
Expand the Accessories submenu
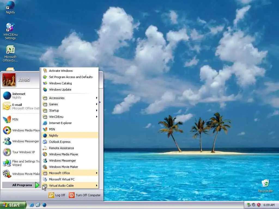pyautogui.click(x=70, y=98)
